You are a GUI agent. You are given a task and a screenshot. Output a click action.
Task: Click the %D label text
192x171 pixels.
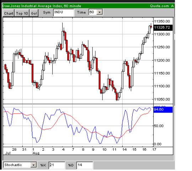(x=71, y=165)
